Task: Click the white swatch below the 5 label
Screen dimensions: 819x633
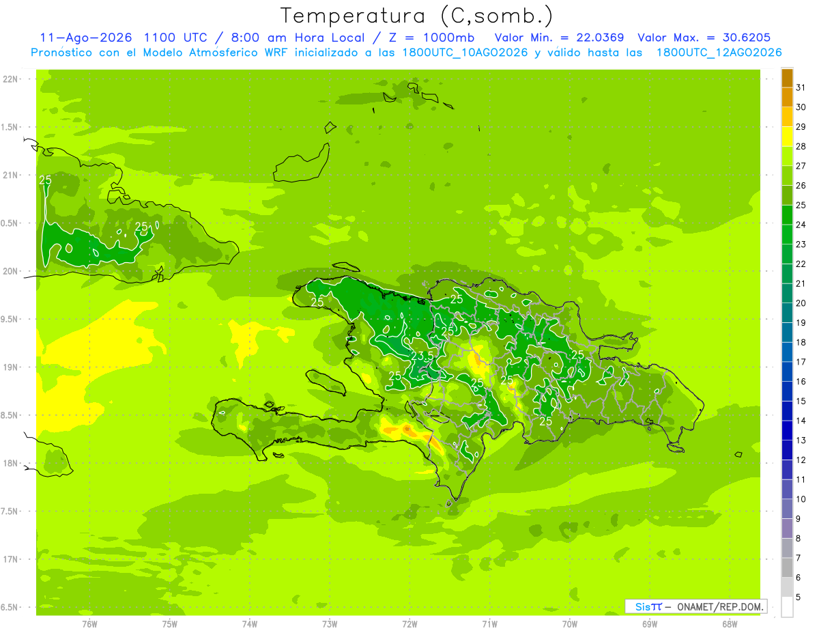Action: [787, 606]
